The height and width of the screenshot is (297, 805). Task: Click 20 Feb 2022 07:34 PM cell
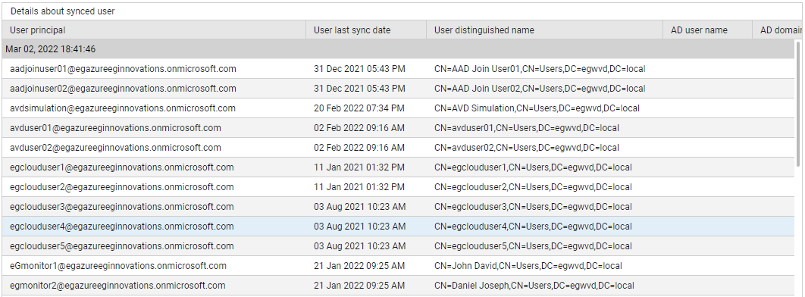(359, 108)
